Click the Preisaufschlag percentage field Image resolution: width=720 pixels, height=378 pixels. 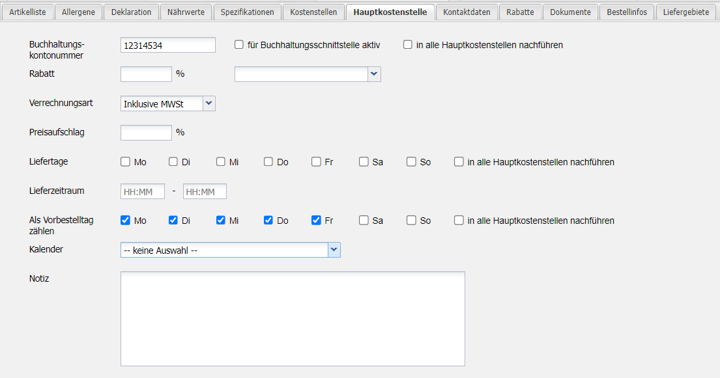pyautogui.click(x=146, y=133)
